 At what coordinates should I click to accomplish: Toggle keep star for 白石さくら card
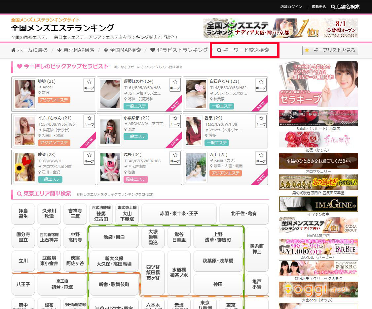pyautogui.click(x=261, y=85)
